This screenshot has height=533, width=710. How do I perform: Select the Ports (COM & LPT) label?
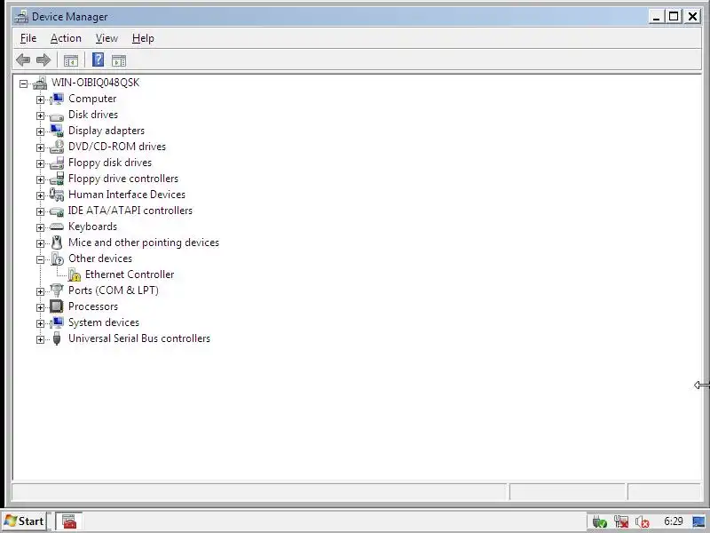click(114, 290)
